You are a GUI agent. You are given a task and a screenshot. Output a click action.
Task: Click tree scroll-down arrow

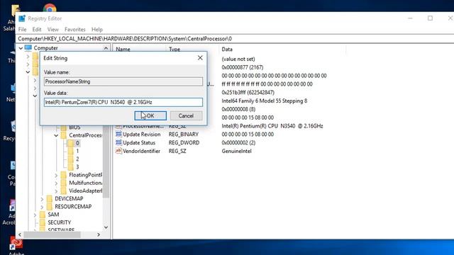[x=106, y=227]
